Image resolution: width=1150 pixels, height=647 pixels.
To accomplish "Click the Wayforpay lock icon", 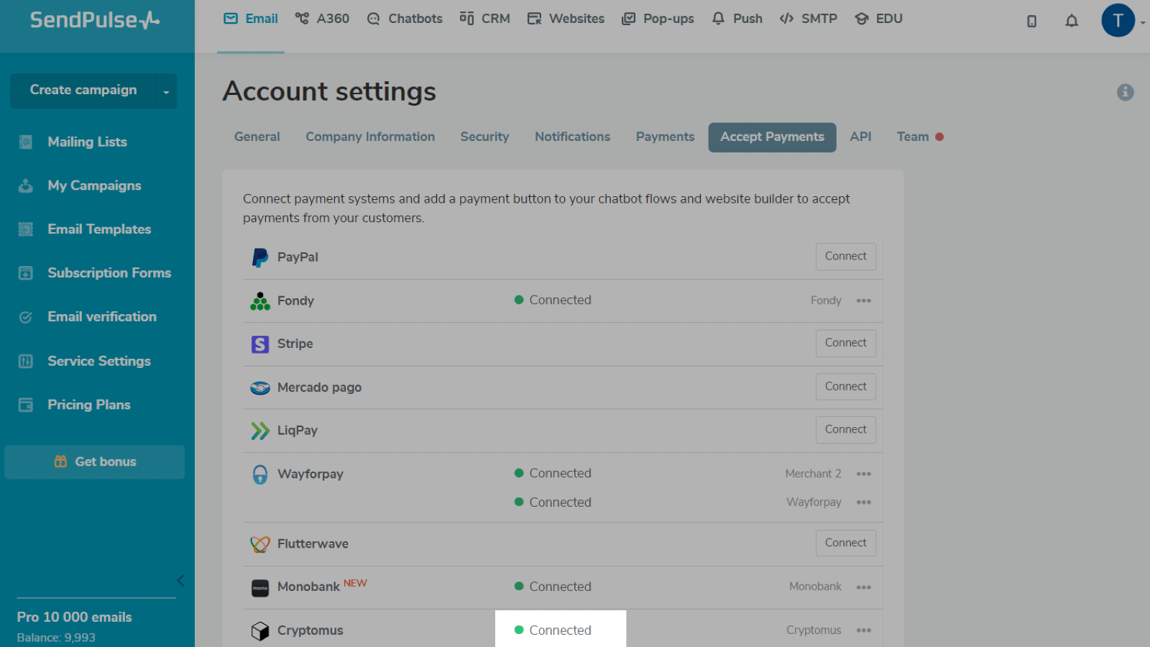I will click(x=259, y=474).
